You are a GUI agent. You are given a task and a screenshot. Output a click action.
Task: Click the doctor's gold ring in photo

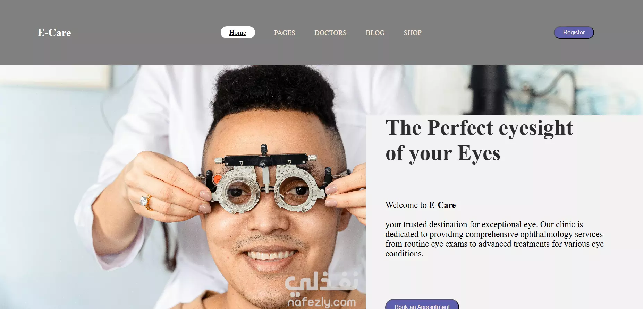pos(147,202)
